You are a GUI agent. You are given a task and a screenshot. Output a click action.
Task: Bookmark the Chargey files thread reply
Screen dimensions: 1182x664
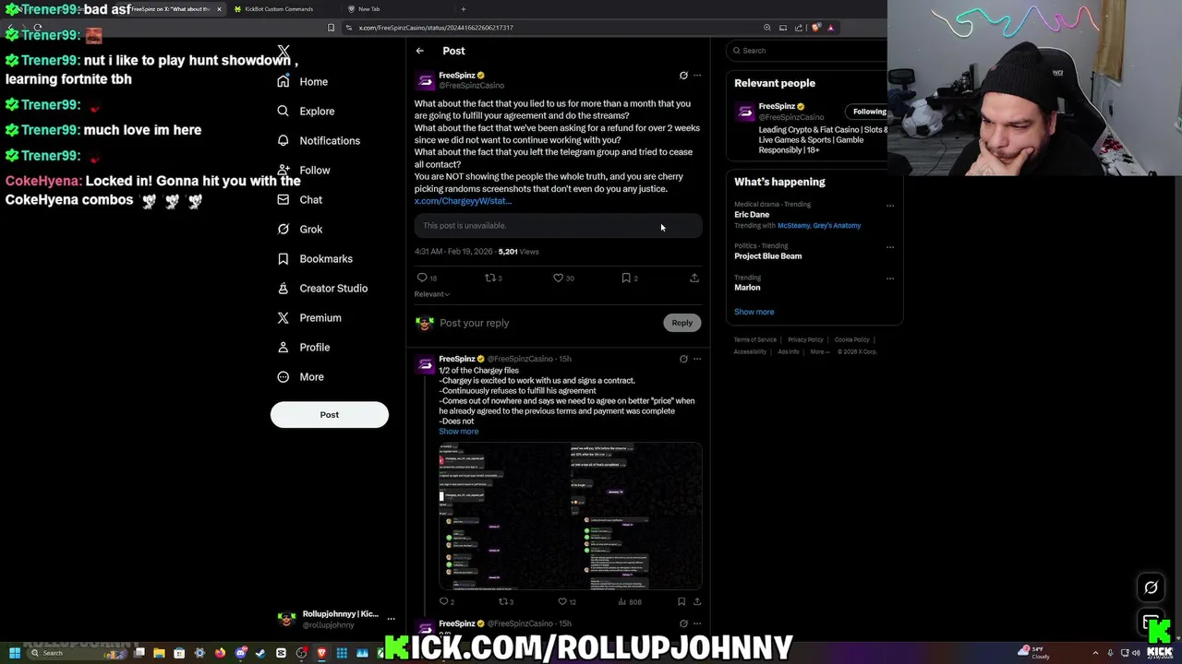click(x=681, y=602)
